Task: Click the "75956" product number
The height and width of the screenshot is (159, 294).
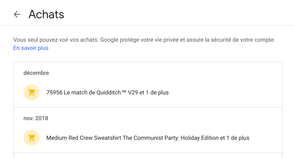Action: click(54, 93)
